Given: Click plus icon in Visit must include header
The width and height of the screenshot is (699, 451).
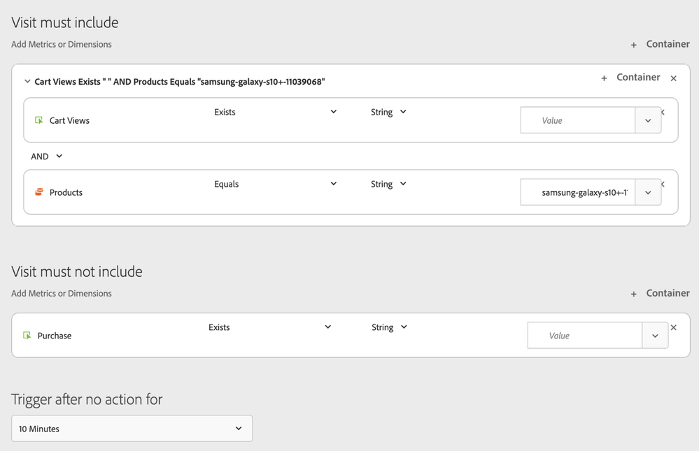Looking at the screenshot, I should (633, 45).
